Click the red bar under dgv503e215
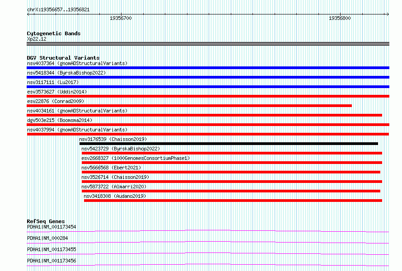 (x=208, y=125)
